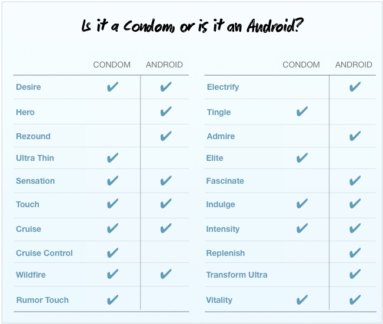Click the Condom checkmark for Elite
Screen dimensions: 383x324
tap(302, 158)
